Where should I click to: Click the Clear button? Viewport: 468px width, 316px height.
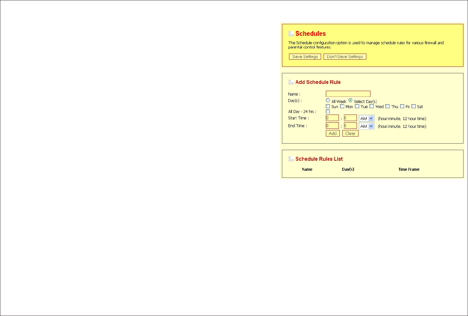point(350,134)
